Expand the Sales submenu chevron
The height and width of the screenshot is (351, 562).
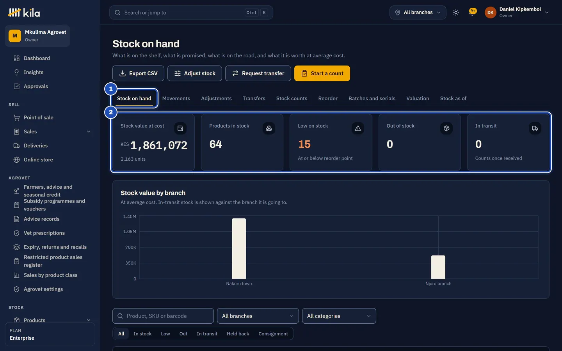pos(89,132)
